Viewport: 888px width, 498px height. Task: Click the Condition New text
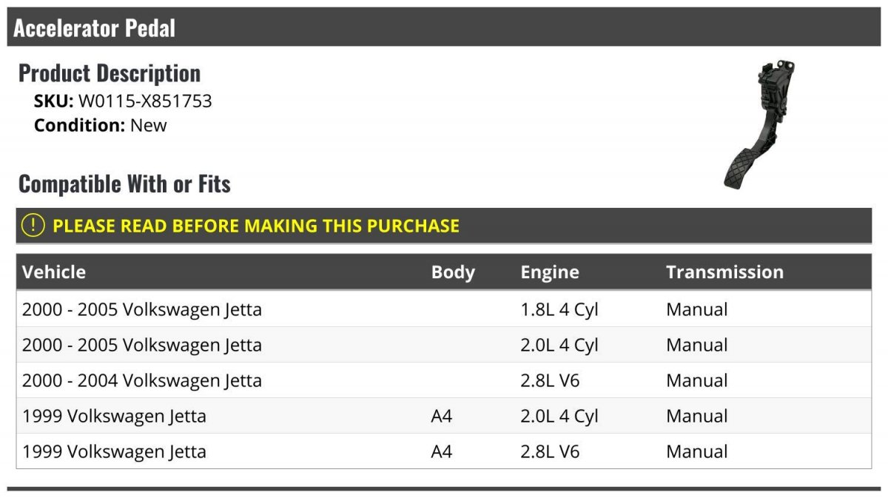[x=101, y=125]
